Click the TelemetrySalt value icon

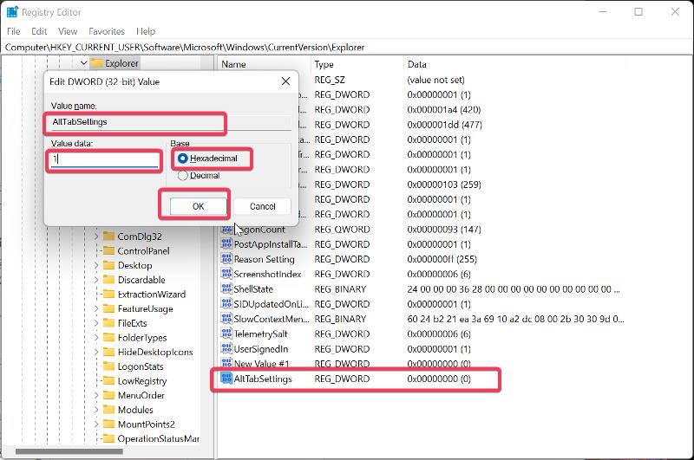click(x=226, y=334)
